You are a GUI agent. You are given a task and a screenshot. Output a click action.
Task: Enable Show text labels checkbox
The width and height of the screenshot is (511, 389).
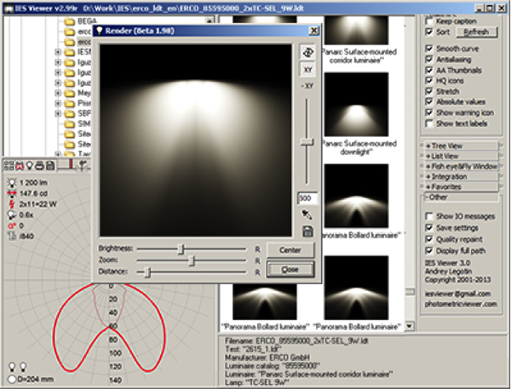point(428,123)
